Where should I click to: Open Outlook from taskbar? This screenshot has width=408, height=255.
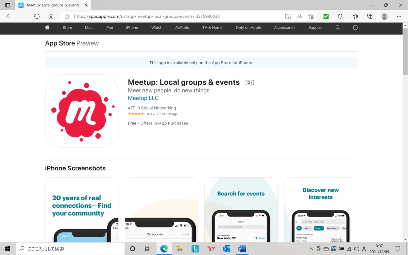click(x=226, y=249)
